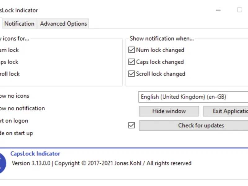This screenshot has height=186, width=248.
Task: Toggle the checkbox beside Check for updates
Action: (131, 126)
